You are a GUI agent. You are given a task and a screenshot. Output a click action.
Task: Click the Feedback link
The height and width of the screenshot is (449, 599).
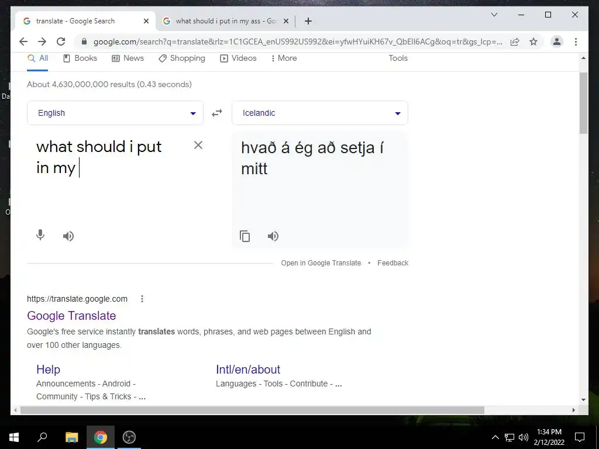pyautogui.click(x=393, y=263)
